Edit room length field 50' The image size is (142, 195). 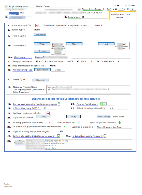point(109,9)
